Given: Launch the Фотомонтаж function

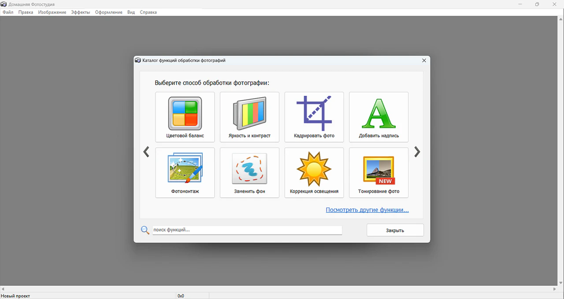Looking at the screenshot, I should pyautogui.click(x=185, y=172).
